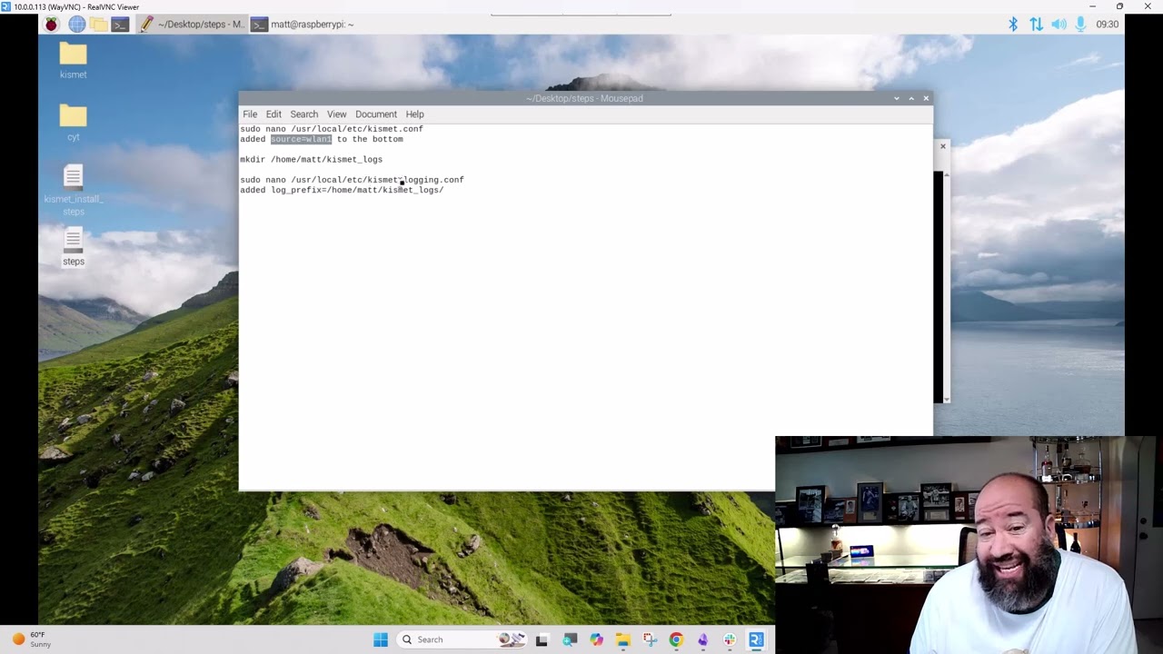Restore down the RealVNC Viewer window
The height and width of the screenshot is (654, 1163).
point(1119,6)
